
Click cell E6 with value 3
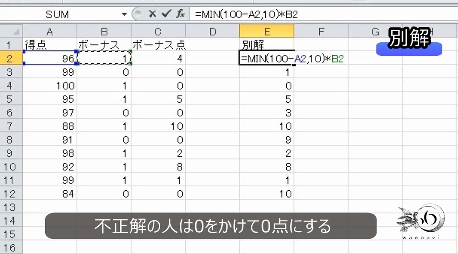click(x=267, y=113)
